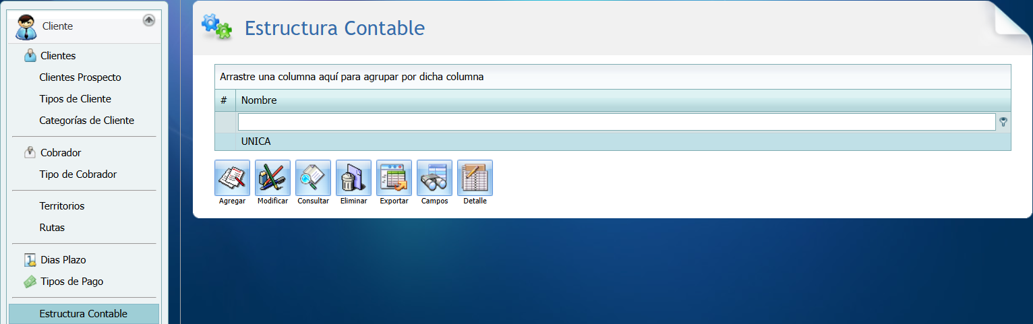
Task: Click the Dias Plazo icon
Action: (30, 259)
